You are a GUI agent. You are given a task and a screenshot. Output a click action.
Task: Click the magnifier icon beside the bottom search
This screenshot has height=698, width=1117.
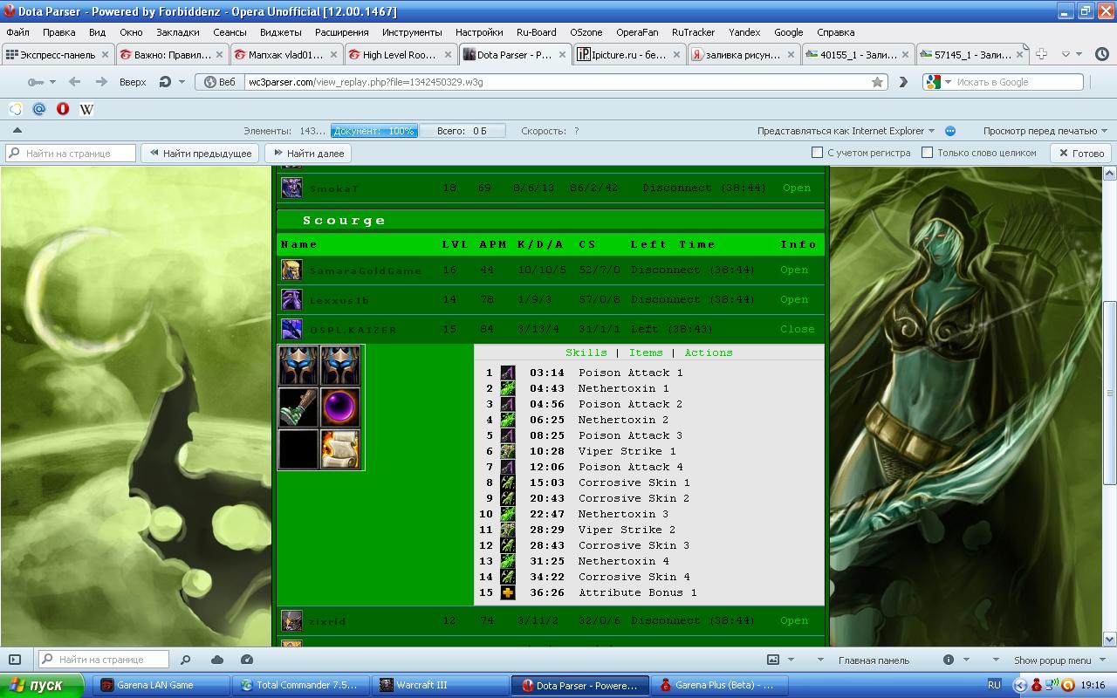click(x=185, y=660)
